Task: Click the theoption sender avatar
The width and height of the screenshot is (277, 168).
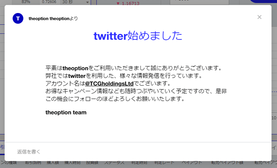Action: pos(18,18)
